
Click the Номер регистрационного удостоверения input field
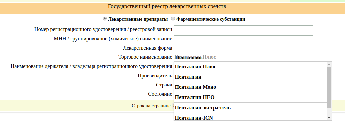tap(243, 29)
